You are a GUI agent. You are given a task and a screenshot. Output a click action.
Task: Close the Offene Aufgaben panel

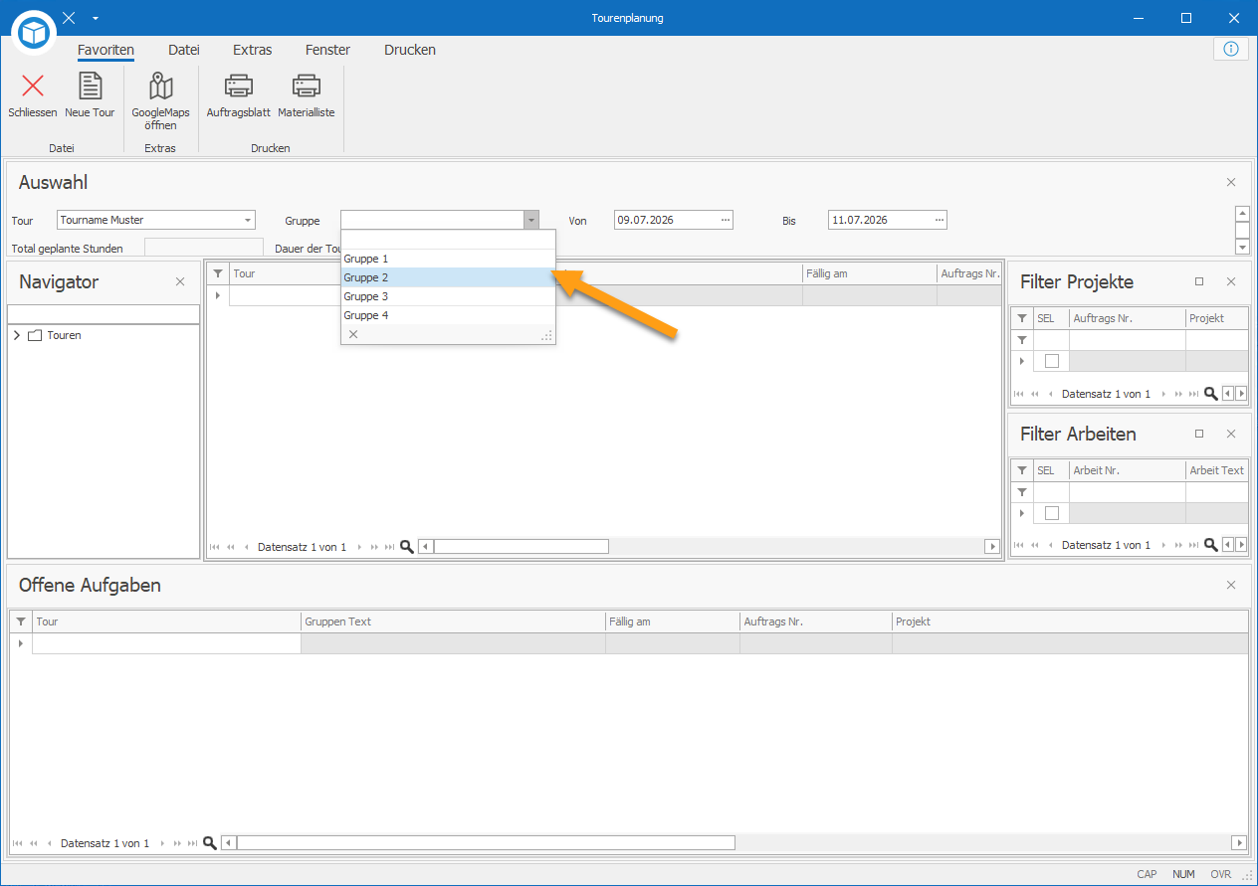point(1231,586)
